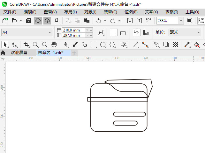Screen dimensions: 205x153
Task: Select the Blend effects tool
Action: [x=157, y=45]
